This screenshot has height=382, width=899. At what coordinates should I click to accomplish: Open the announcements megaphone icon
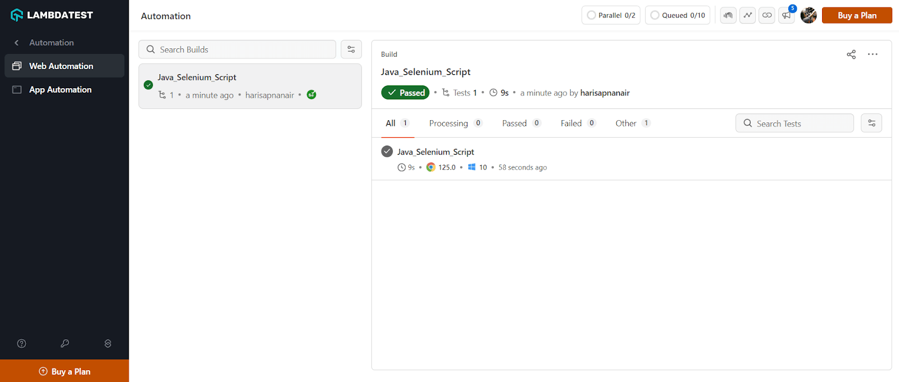(786, 16)
